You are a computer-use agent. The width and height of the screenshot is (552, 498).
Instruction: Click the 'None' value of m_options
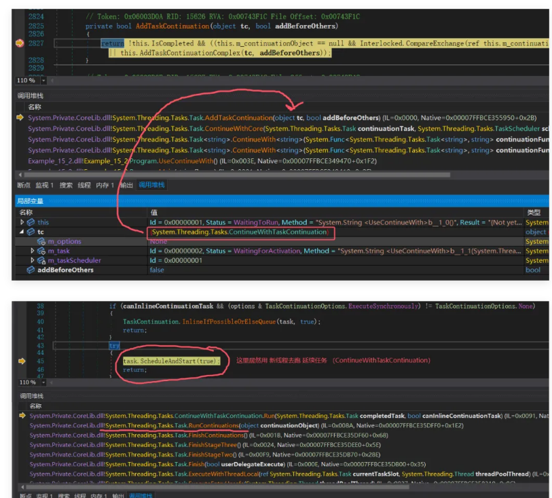pos(158,242)
